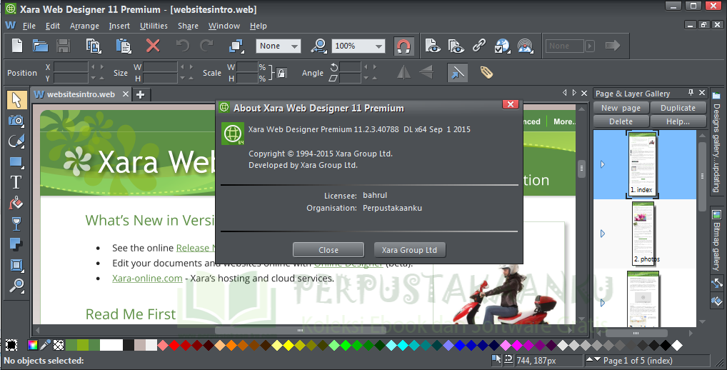Open a file with folder icon
The height and width of the screenshot is (370, 727).
[x=40, y=46]
